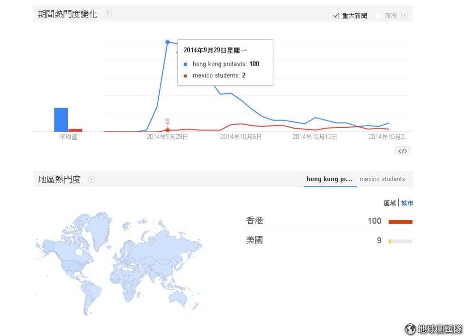The width and height of the screenshot is (469, 336).
Task: Click help icon next to 預測
Action: click(x=404, y=16)
